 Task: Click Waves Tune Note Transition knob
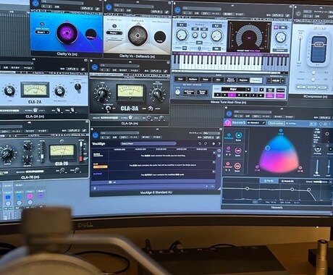[x=216, y=35]
